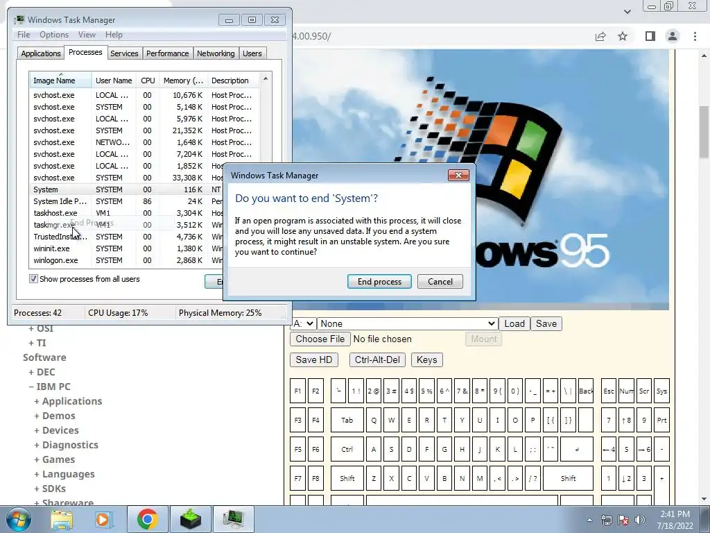Switch to the Users tab
The height and width of the screenshot is (533, 710).
click(252, 53)
